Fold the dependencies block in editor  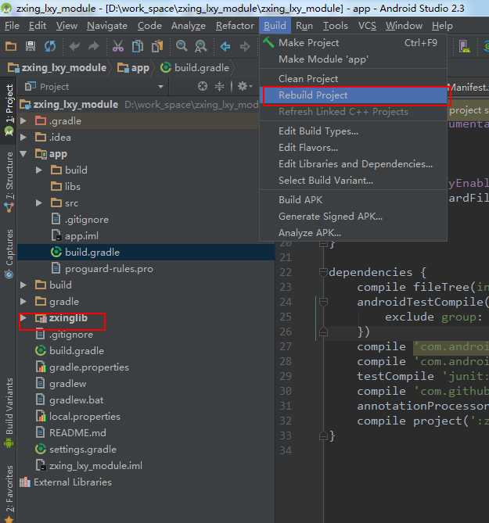(x=323, y=272)
